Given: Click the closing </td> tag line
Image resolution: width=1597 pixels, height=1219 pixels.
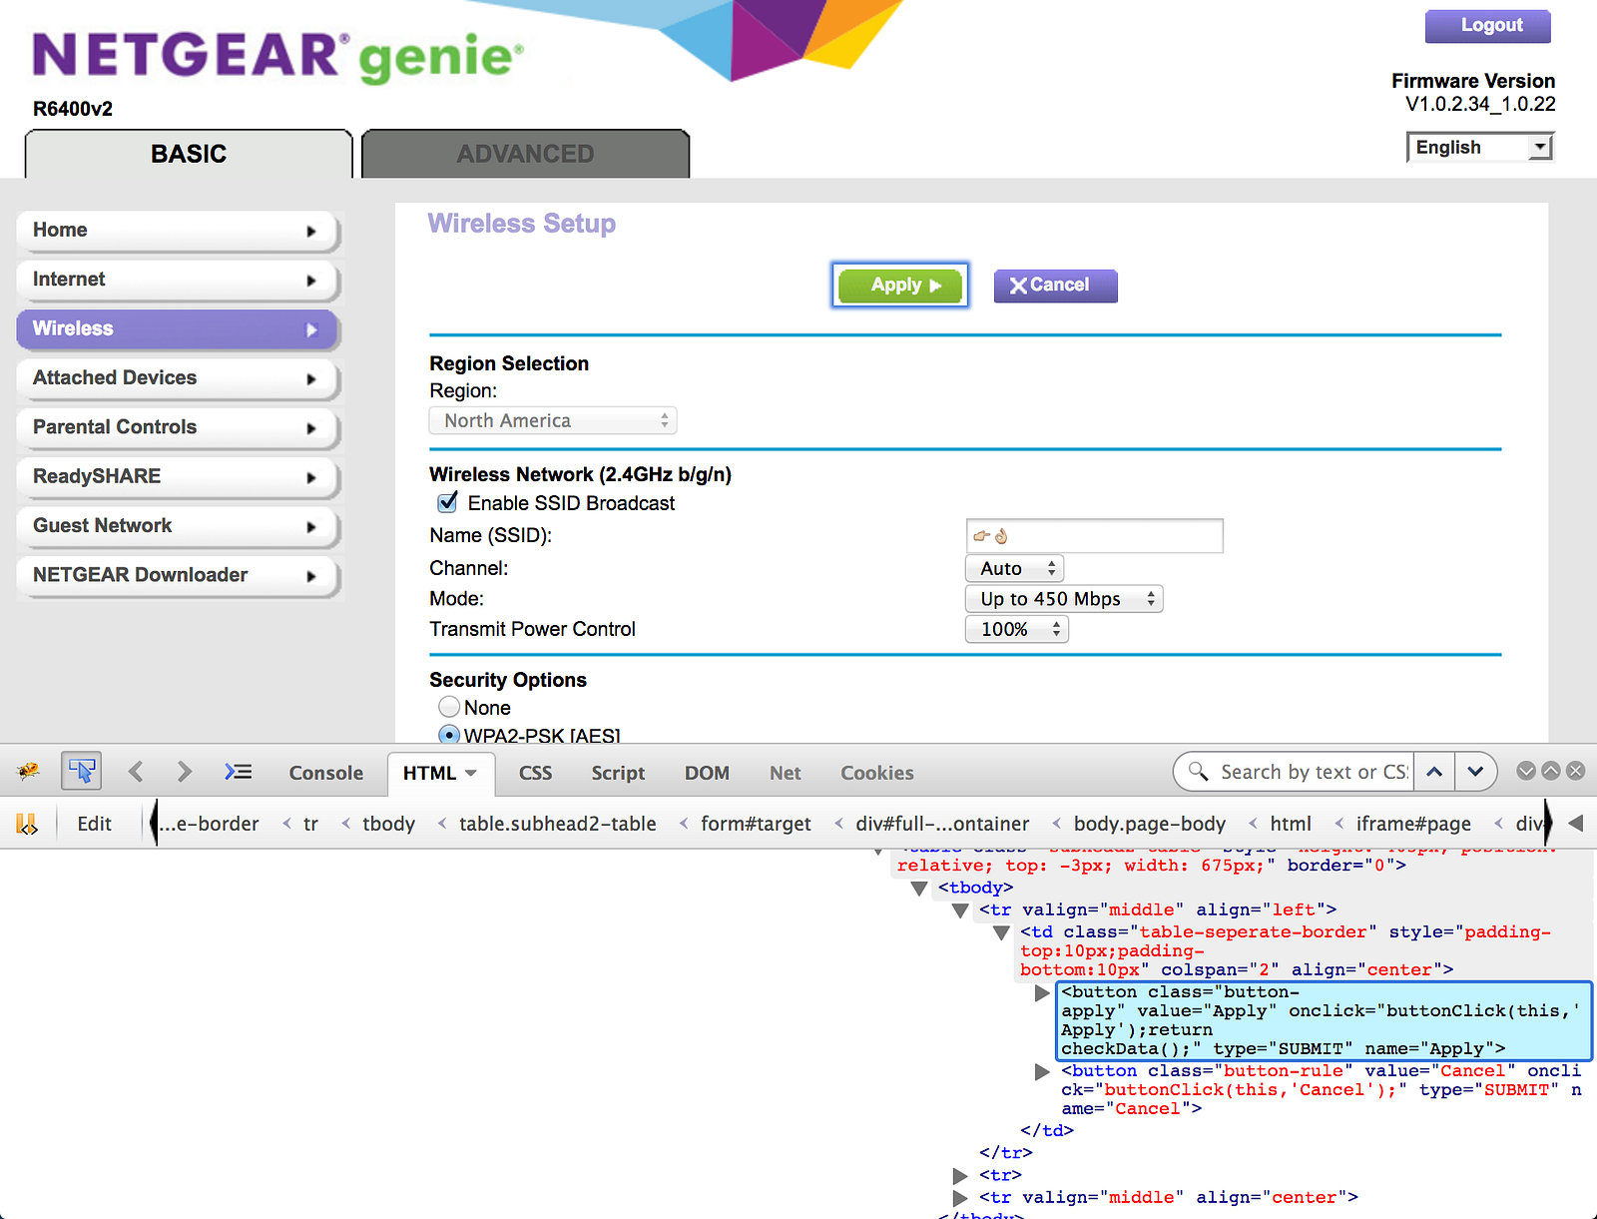Looking at the screenshot, I should (x=1047, y=1130).
